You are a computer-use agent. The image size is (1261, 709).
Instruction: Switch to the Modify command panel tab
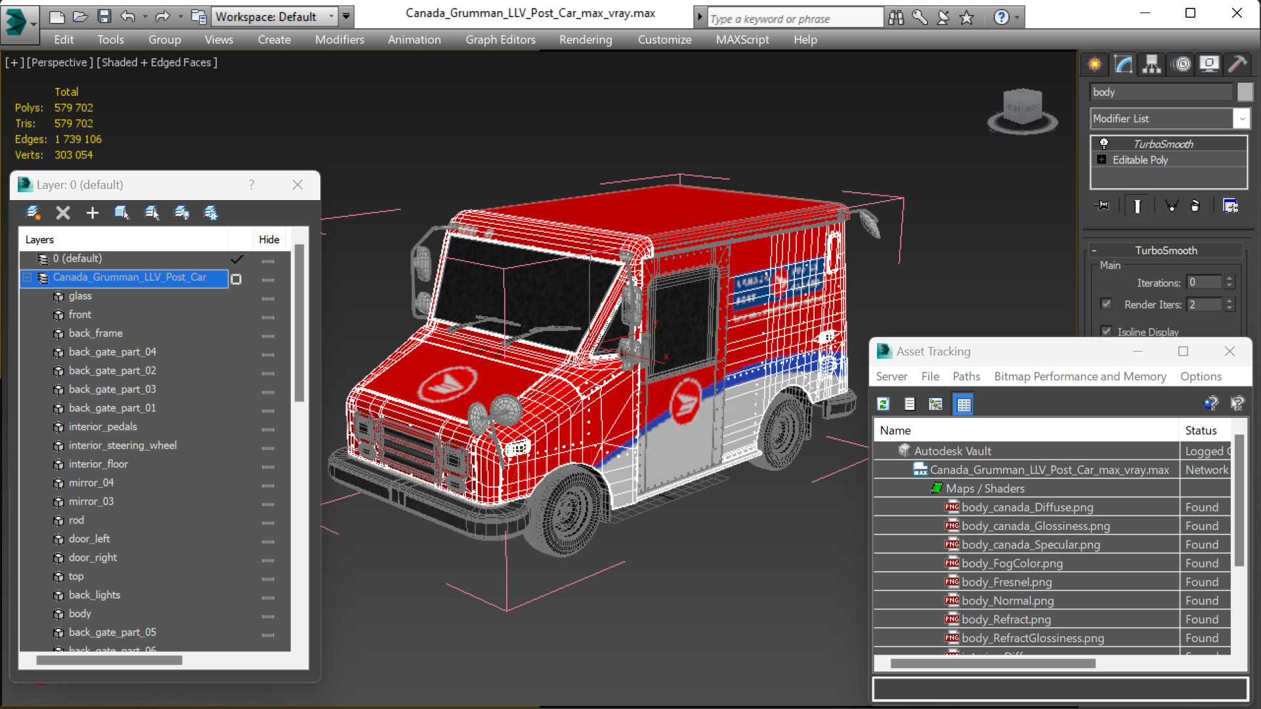click(x=1123, y=64)
